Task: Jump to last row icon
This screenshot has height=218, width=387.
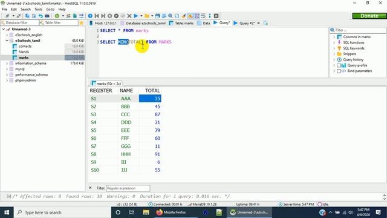Action: (x=103, y=16)
